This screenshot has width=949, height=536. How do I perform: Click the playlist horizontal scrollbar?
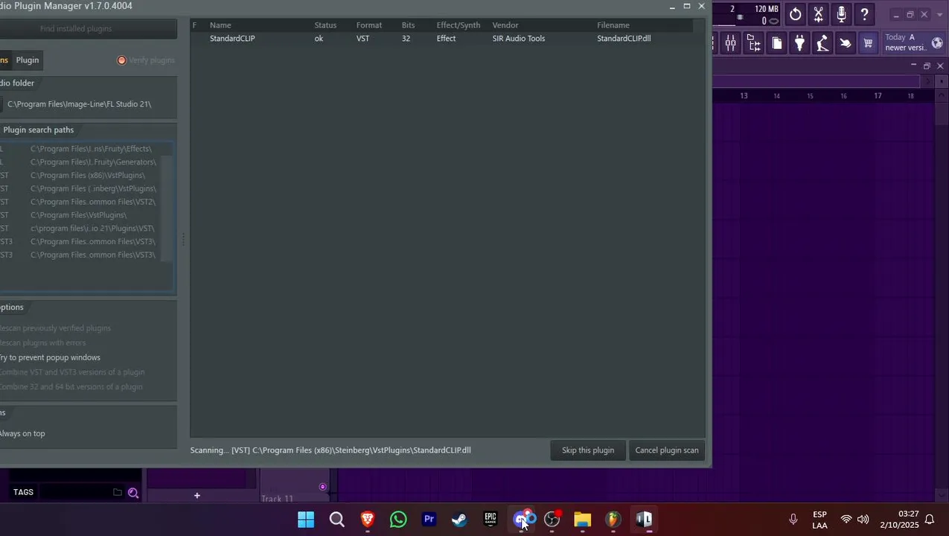click(815, 80)
